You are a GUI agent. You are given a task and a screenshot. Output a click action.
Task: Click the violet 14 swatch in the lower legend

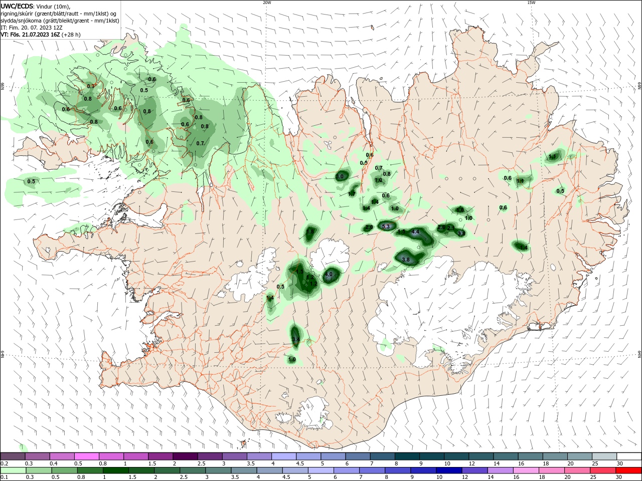click(x=500, y=470)
